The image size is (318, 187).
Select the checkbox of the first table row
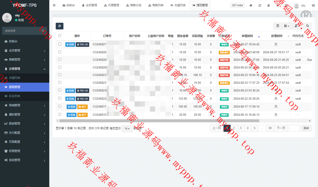(x=60, y=44)
